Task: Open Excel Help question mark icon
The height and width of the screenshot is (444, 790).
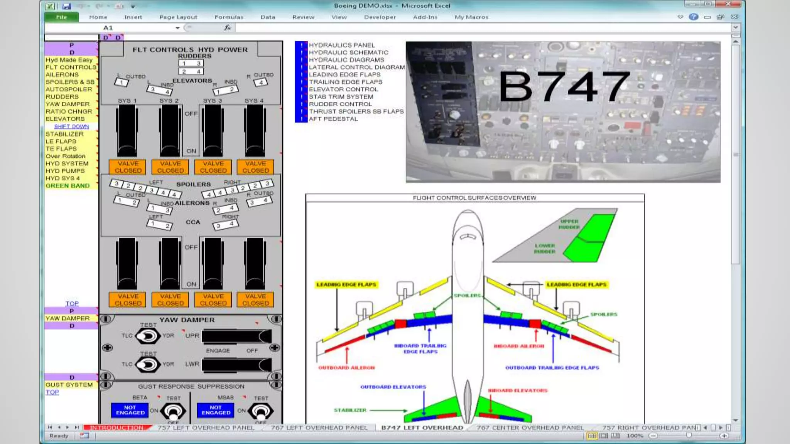Action: tap(693, 17)
